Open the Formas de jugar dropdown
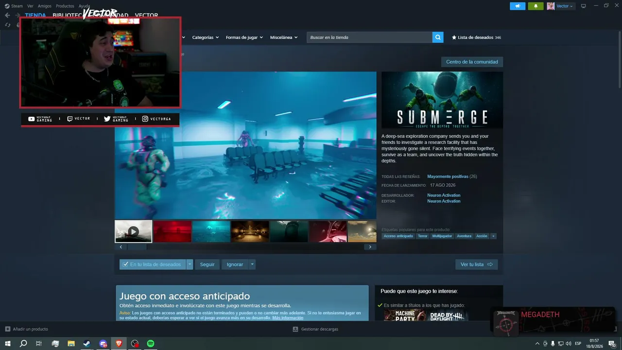Screen dimensions: 622x350 click(x=244, y=37)
